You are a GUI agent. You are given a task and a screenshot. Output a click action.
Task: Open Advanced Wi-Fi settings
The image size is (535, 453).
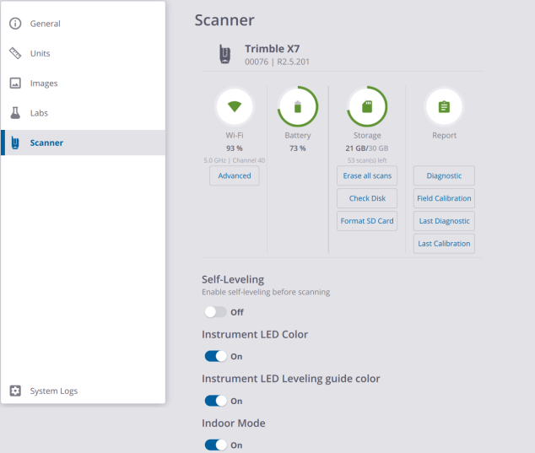coord(235,175)
